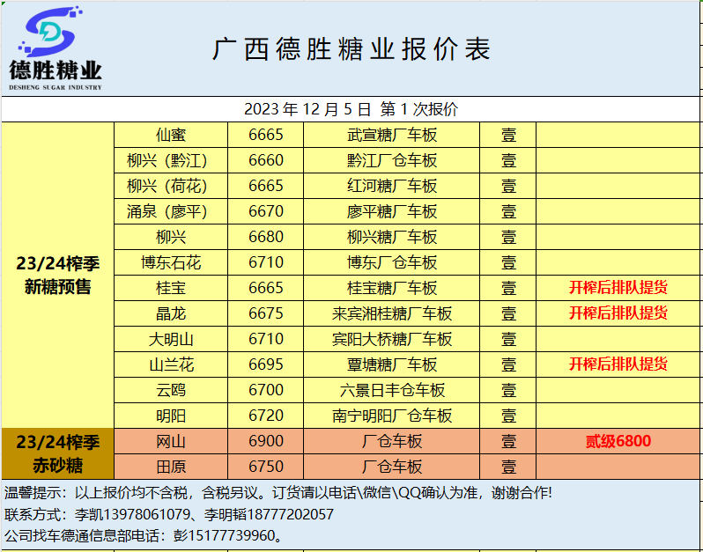Select the title cell 广西德胜糖业报价表

coord(351,49)
